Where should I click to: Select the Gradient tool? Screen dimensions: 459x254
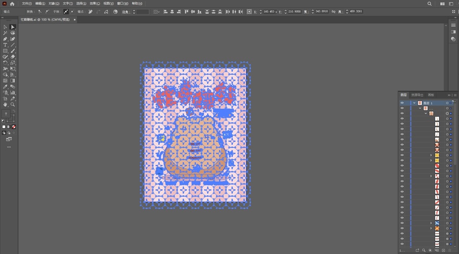(13, 81)
